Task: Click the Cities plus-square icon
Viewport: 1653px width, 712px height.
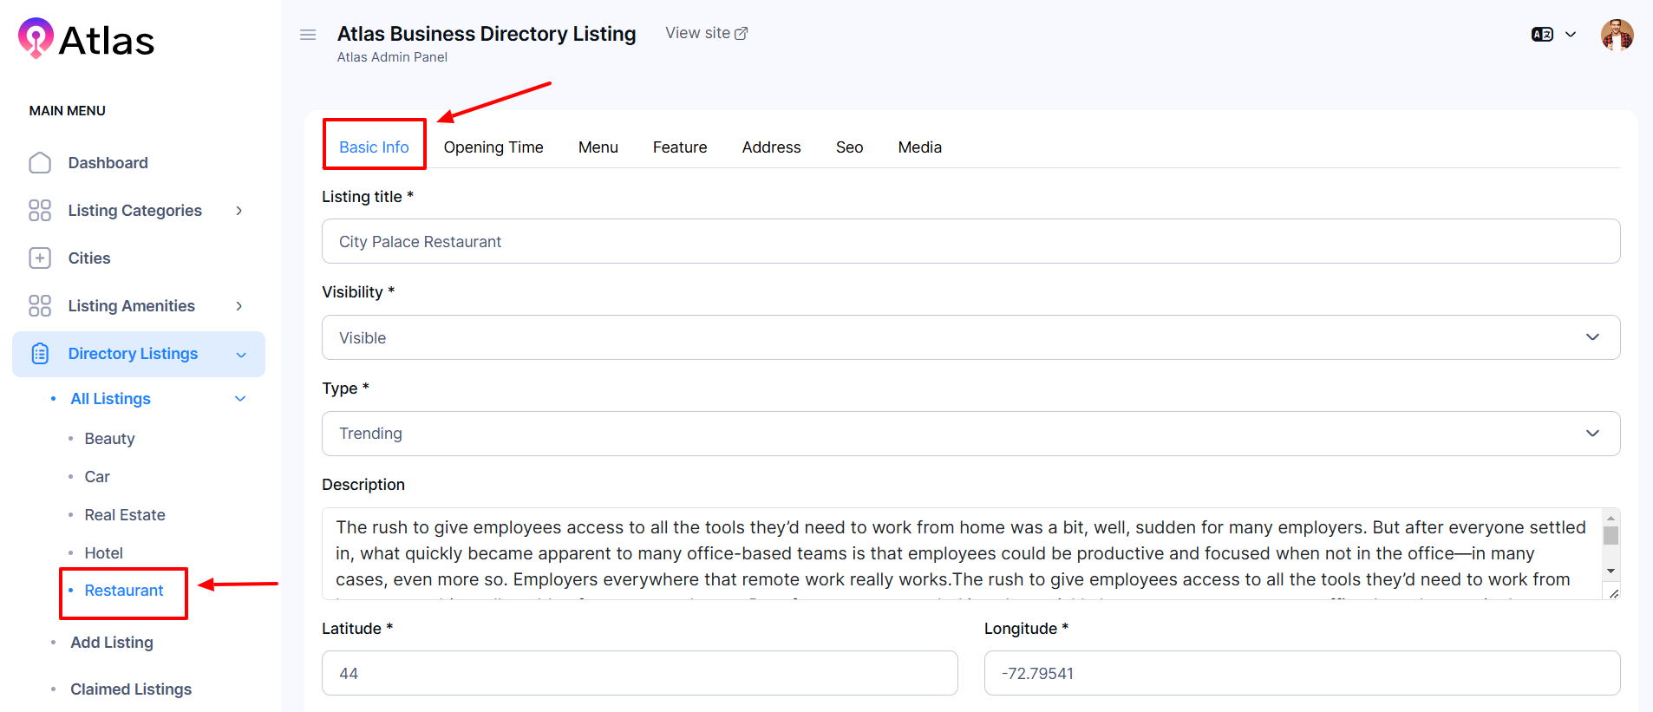Action: point(40,258)
